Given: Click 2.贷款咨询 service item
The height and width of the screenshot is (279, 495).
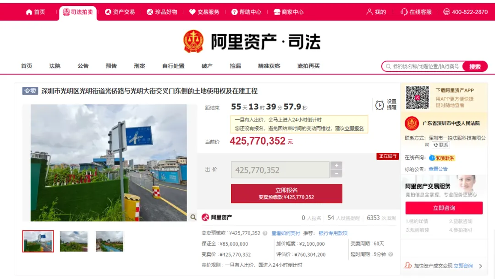Looking at the screenshot, I should pyautogui.click(x=461, y=221).
